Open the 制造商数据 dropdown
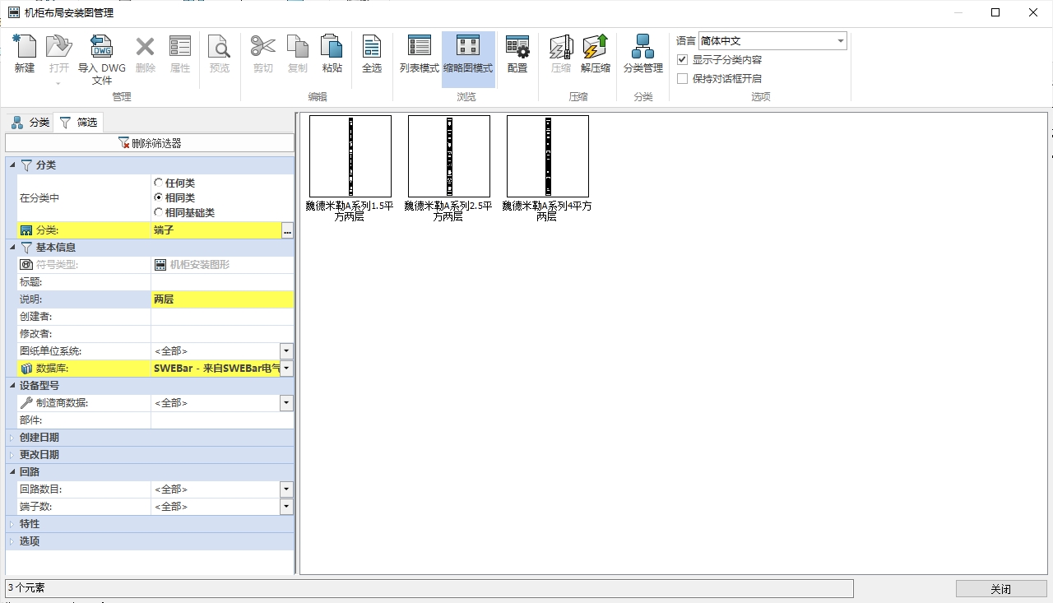 click(x=285, y=403)
